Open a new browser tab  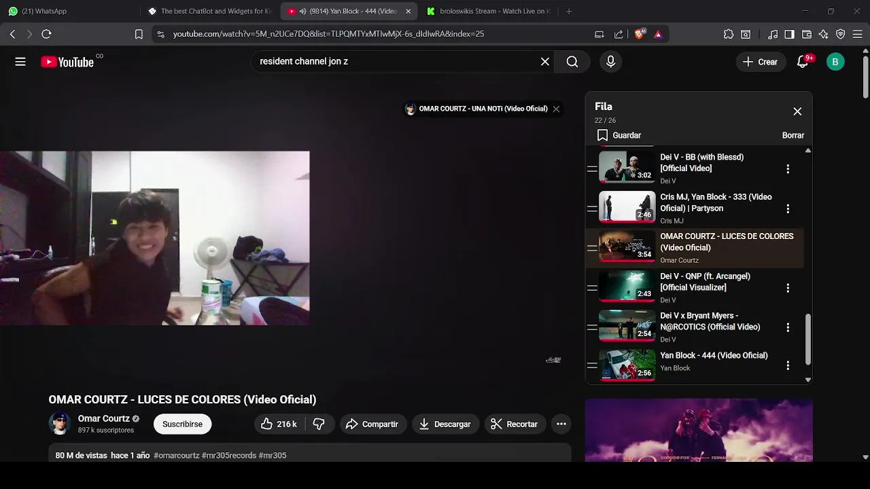point(569,11)
